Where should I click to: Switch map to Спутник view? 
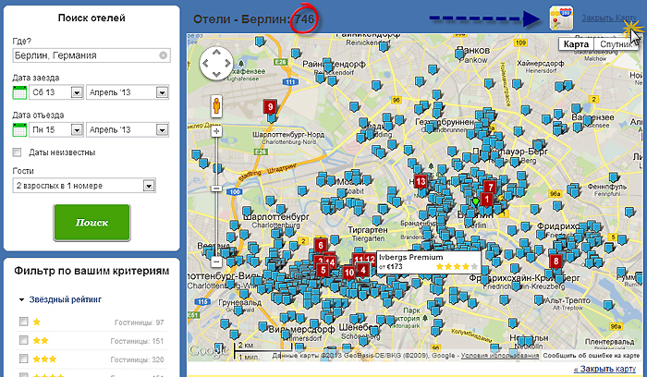click(615, 44)
